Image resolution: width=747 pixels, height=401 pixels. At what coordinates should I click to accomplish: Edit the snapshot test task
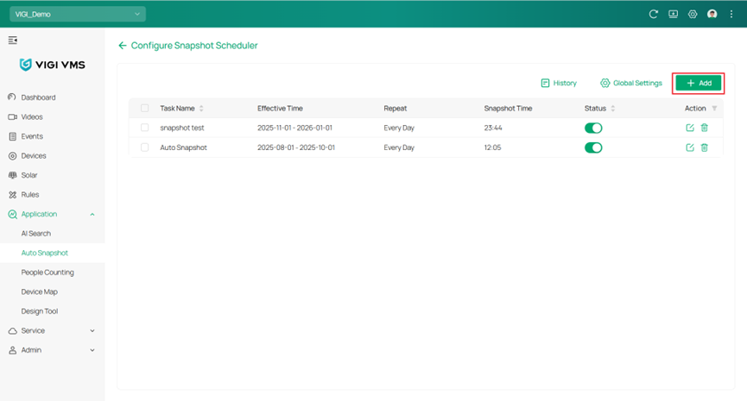point(690,128)
